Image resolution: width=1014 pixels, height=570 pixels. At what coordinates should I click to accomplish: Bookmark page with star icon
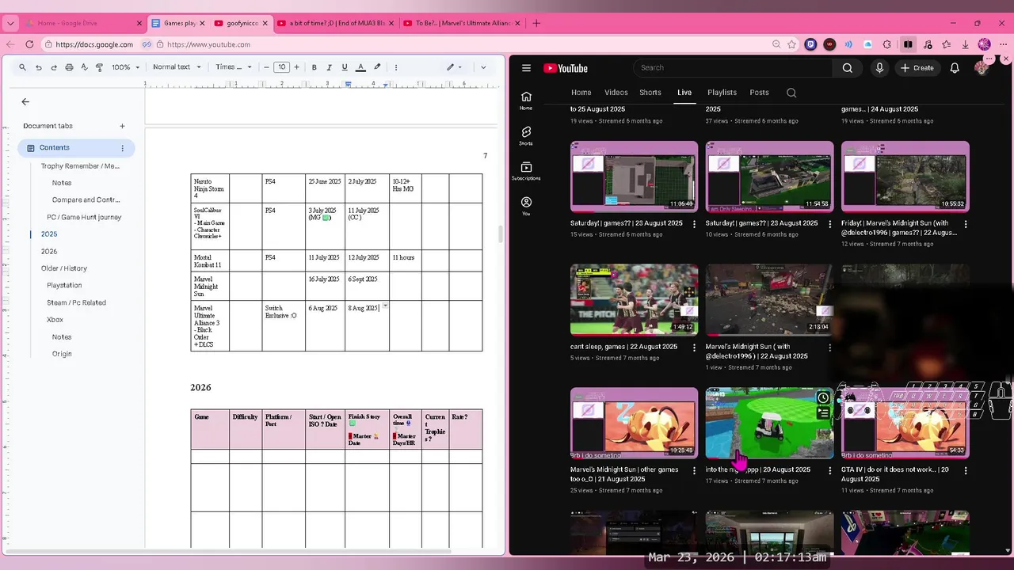(x=791, y=44)
